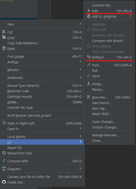This screenshot has width=136, height=189.
Task: Click the Reload from Disk icon
Action: click(4, 153)
